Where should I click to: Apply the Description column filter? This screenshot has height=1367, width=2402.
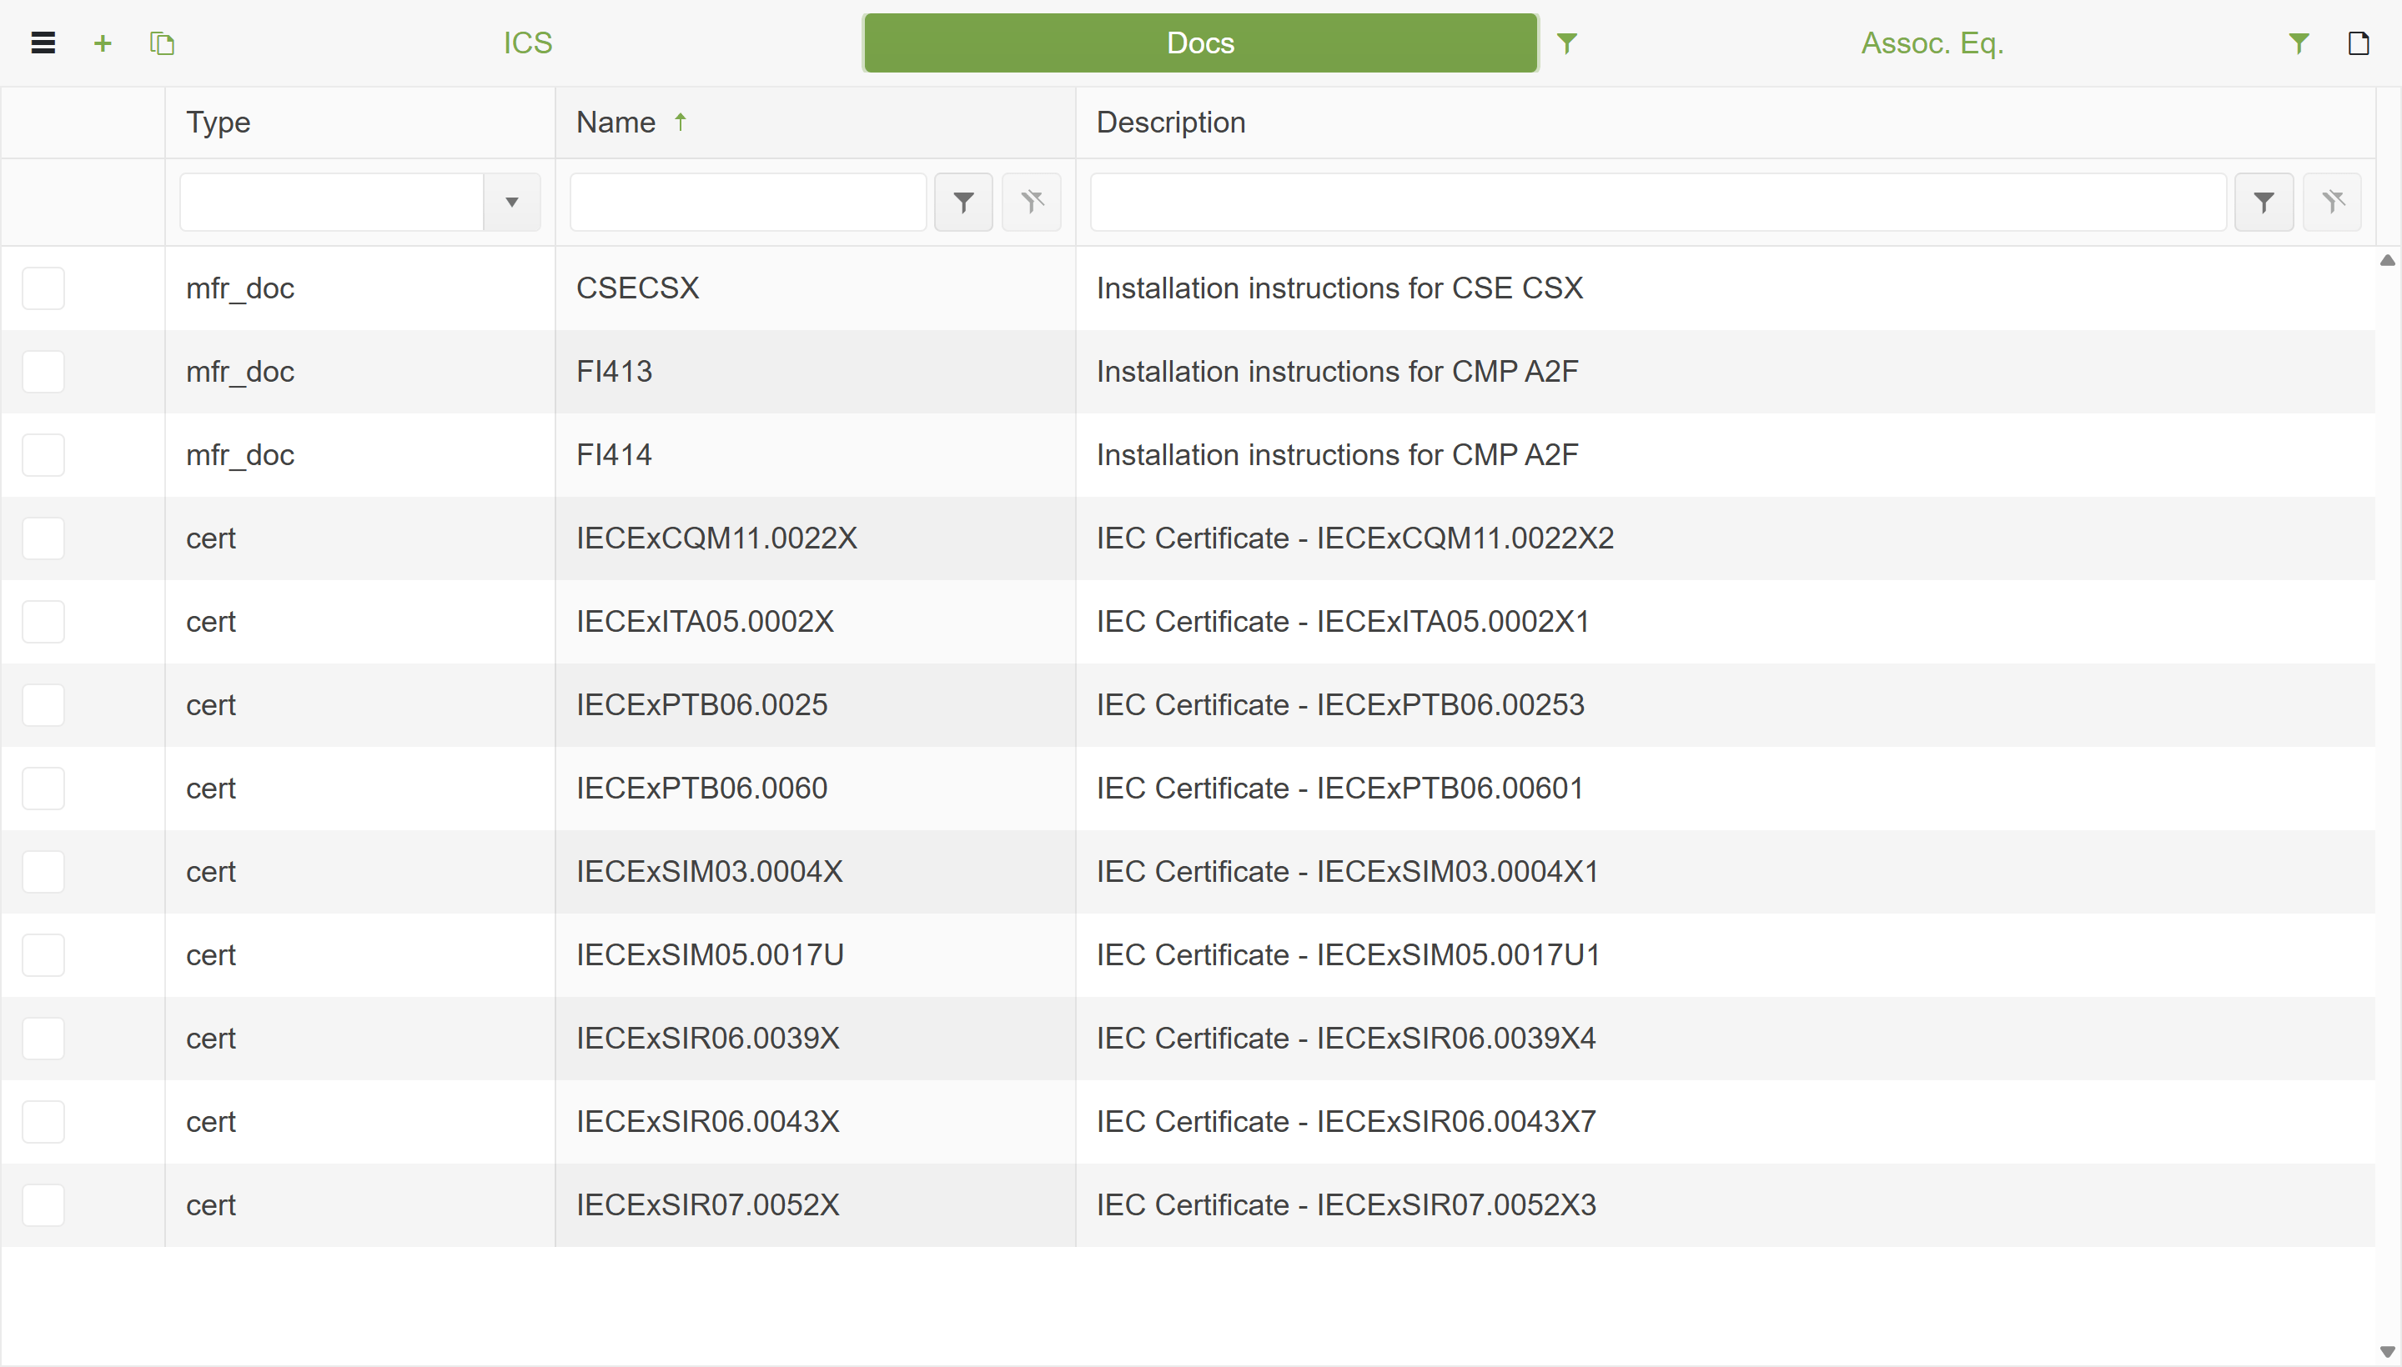2264,202
